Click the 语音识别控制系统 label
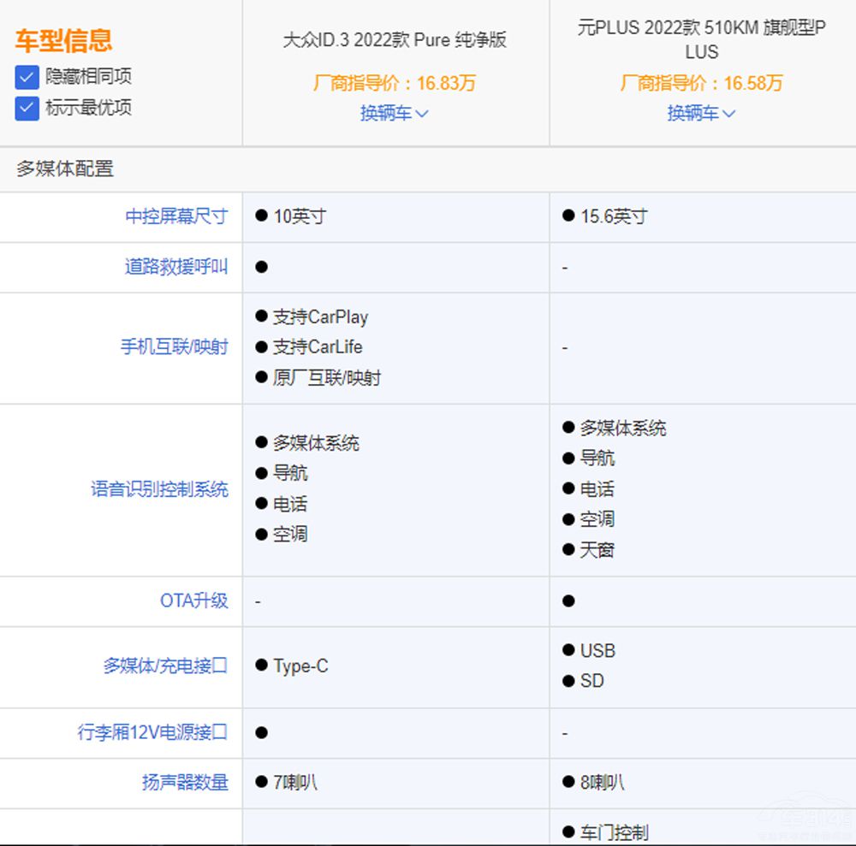 159,489
